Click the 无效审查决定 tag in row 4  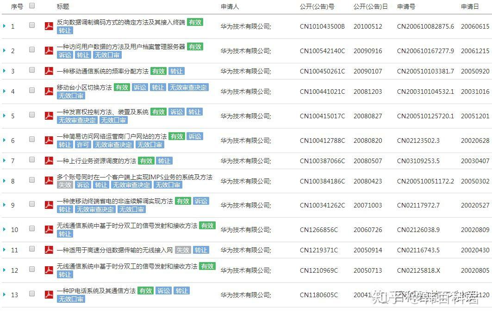click(x=188, y=87)
